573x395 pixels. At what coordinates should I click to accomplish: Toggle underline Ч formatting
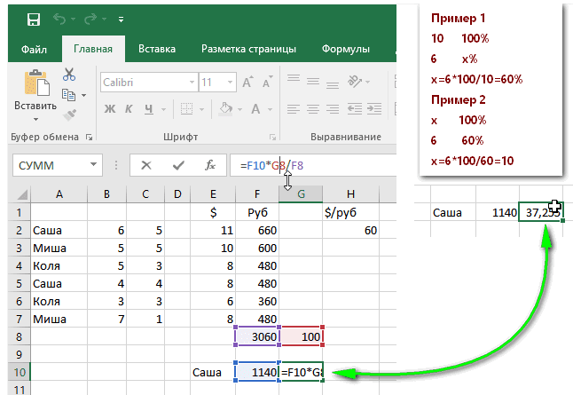(149, 109)
